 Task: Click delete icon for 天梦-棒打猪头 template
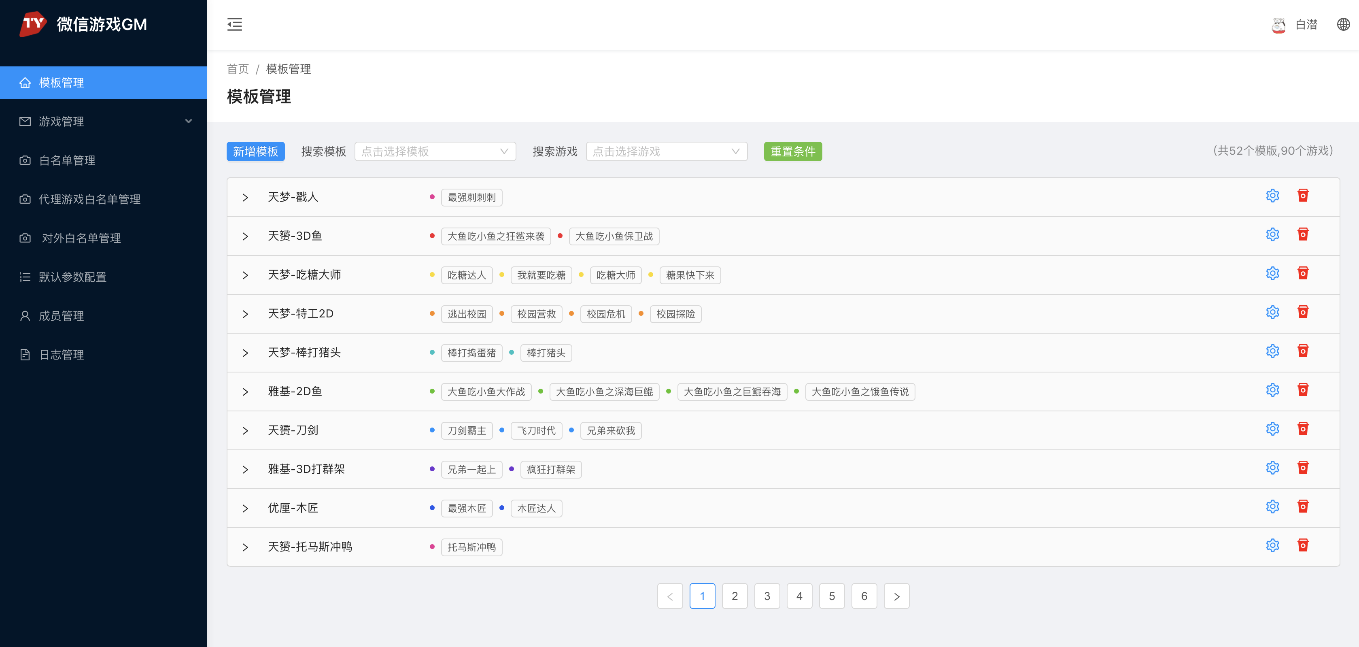coord(1302,351)
